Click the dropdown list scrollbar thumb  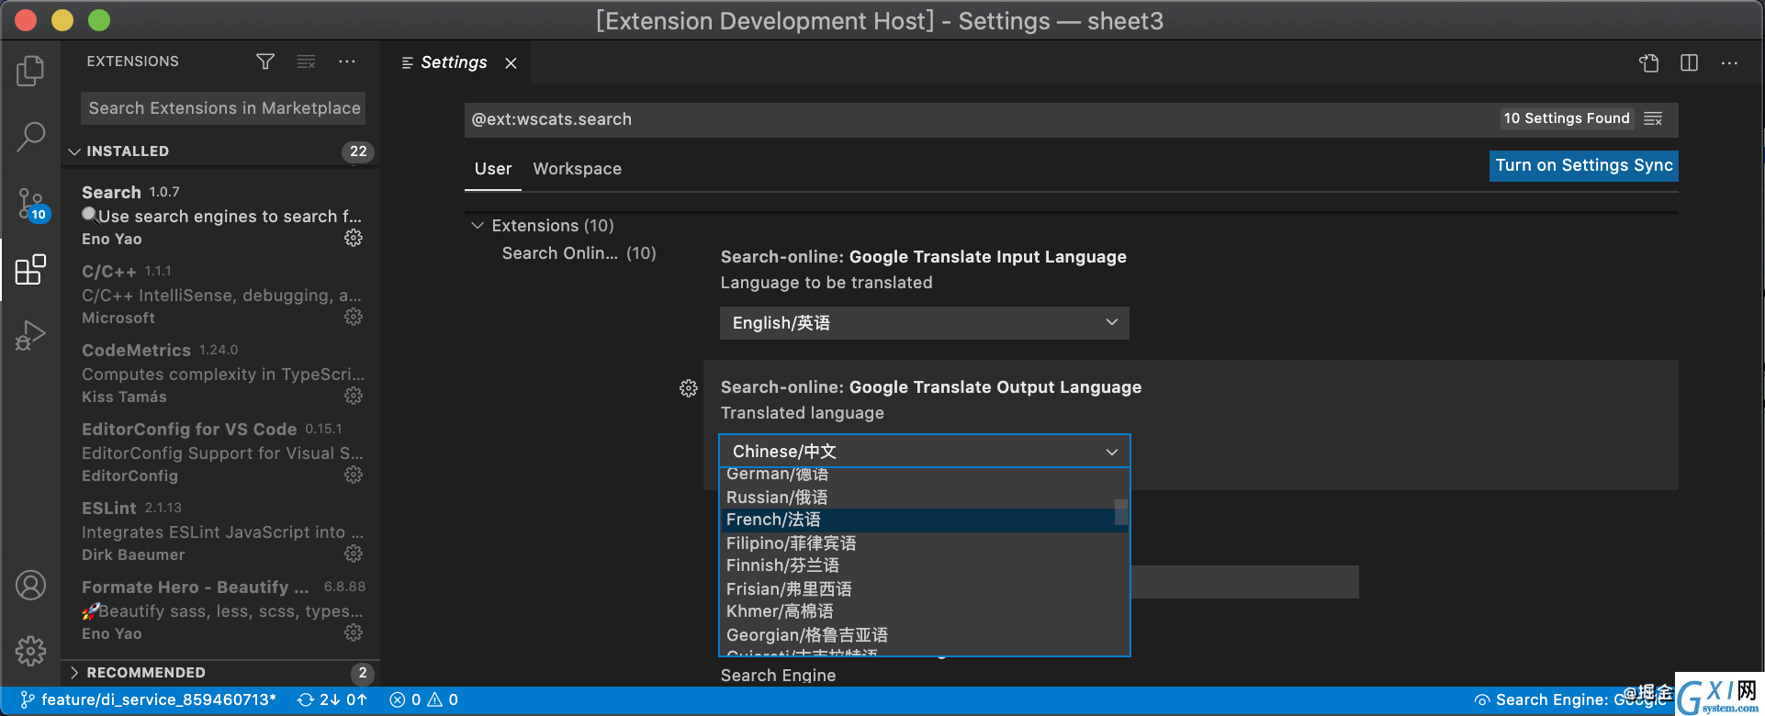click(1121, 511)
